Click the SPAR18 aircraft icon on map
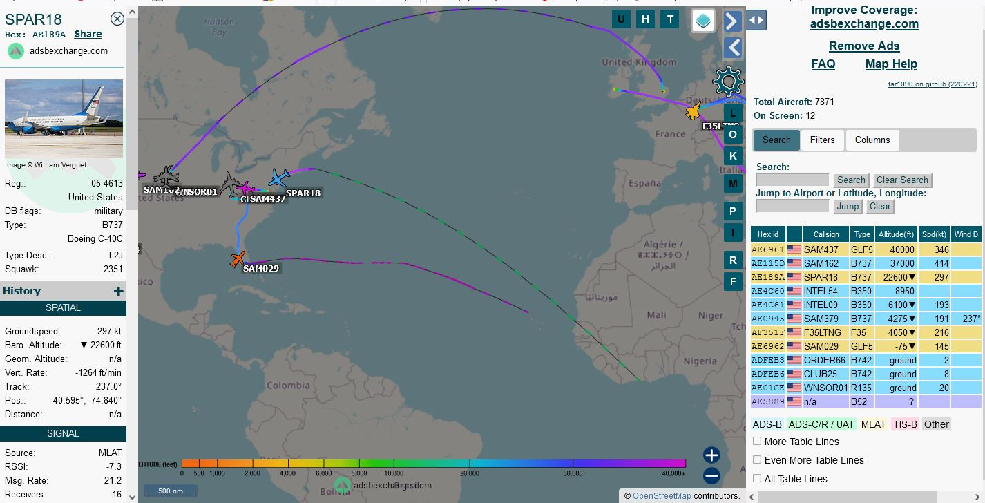985x503 pixels. (279, 178)
